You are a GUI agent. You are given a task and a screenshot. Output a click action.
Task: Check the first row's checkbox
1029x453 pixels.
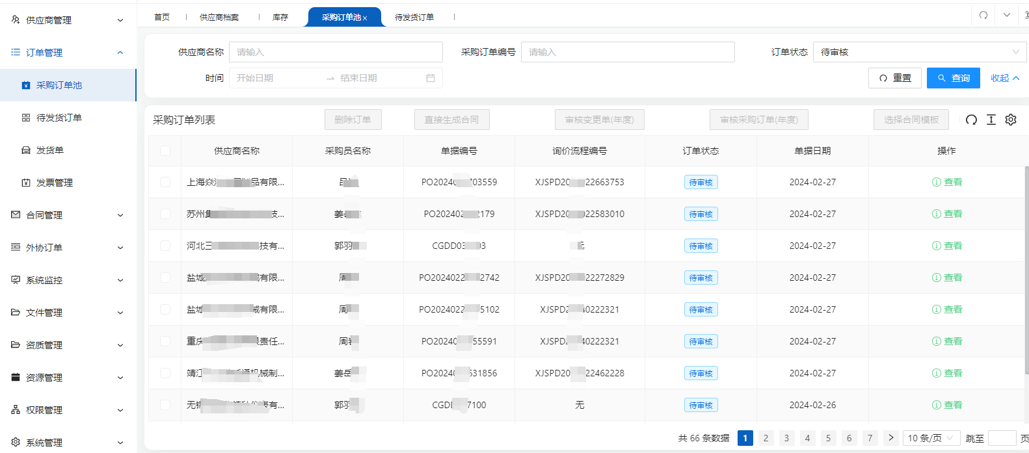coord(165,182)
